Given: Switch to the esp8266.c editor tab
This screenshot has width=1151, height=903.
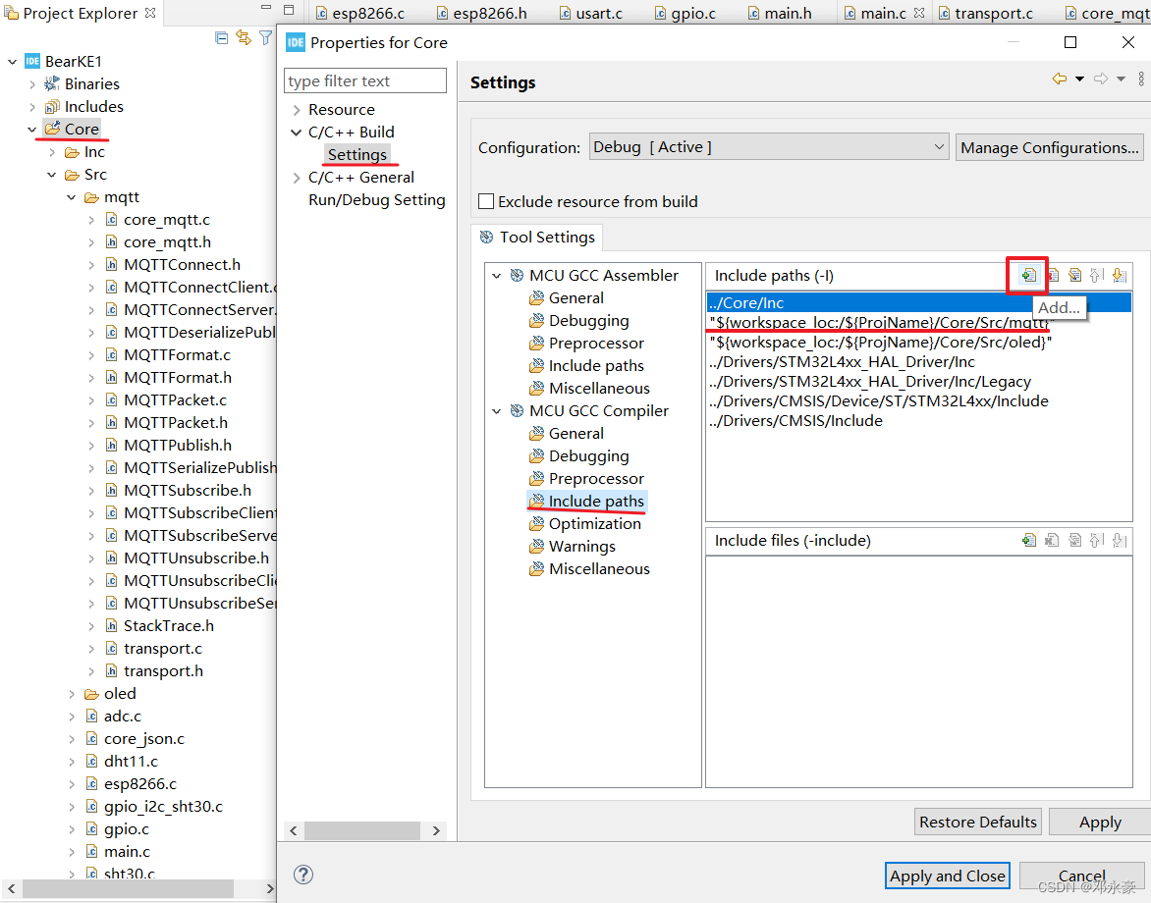Looking at the screenshot, I should (359, 13).
